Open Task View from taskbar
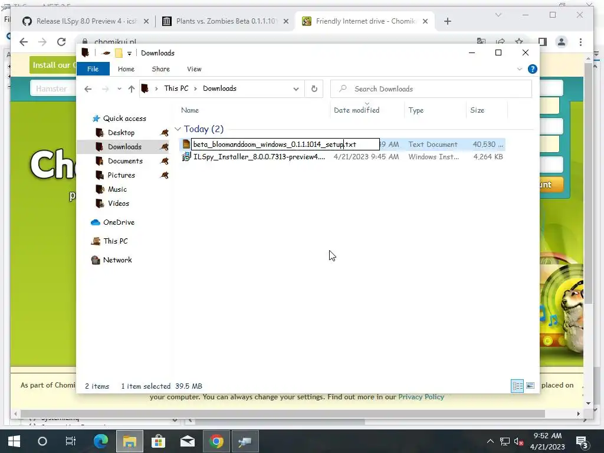Image resolution: width=604 pixels, height=453 pixels. coord(71,441)
